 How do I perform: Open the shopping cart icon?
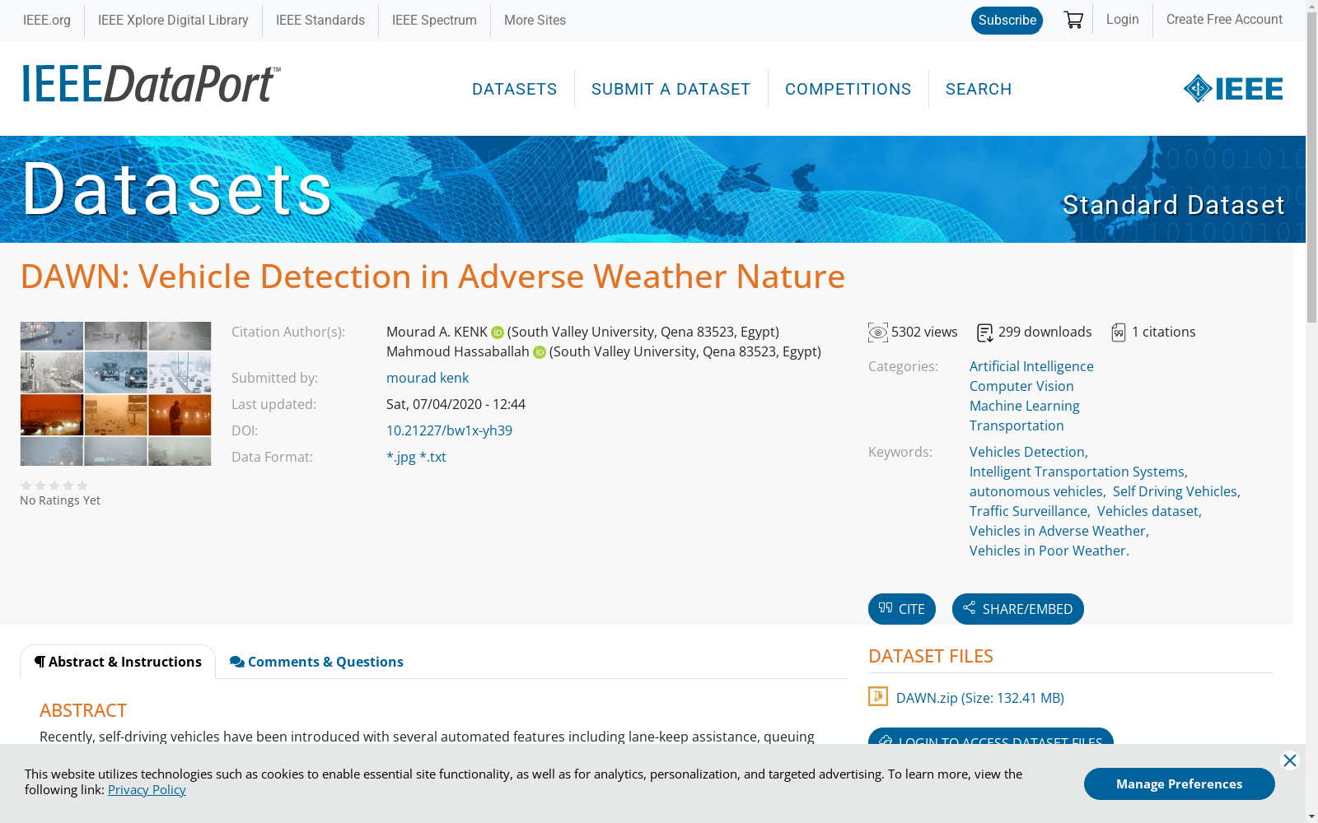click(1073, 20)
